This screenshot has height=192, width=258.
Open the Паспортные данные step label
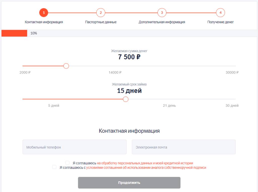101,22
